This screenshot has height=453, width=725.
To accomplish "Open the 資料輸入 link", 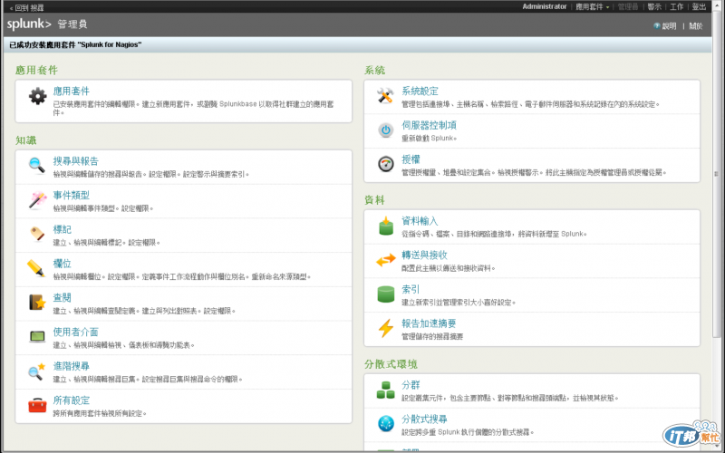I will (420, 221).
